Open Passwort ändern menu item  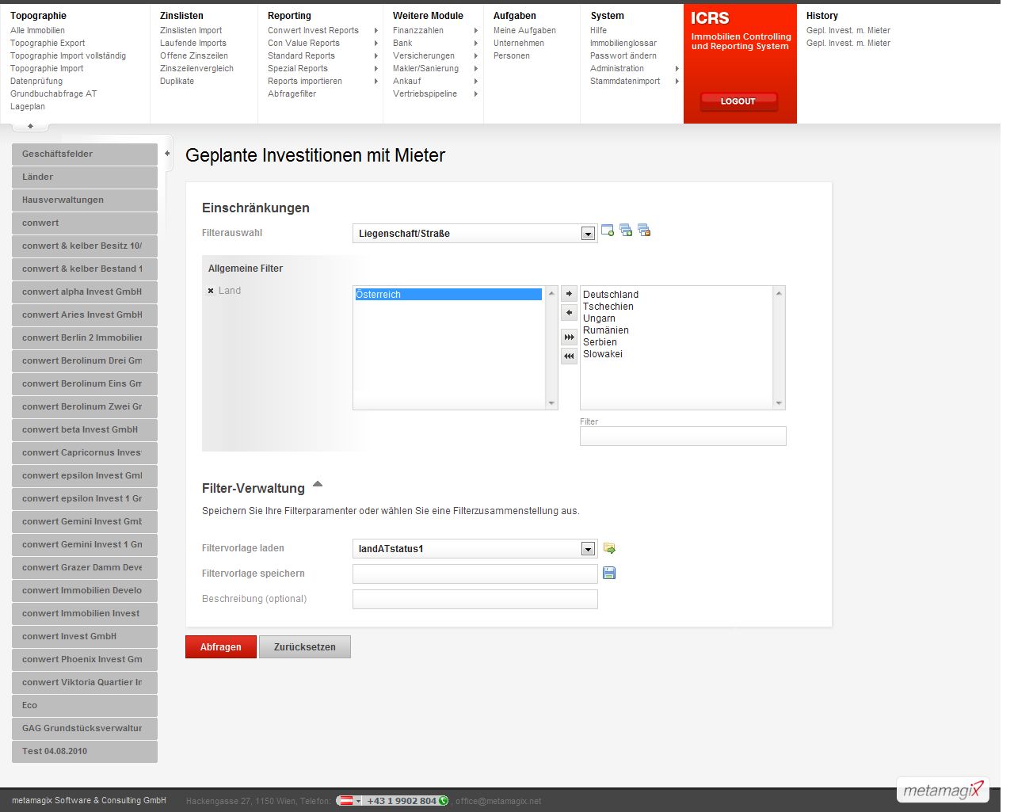coord(623,55)
